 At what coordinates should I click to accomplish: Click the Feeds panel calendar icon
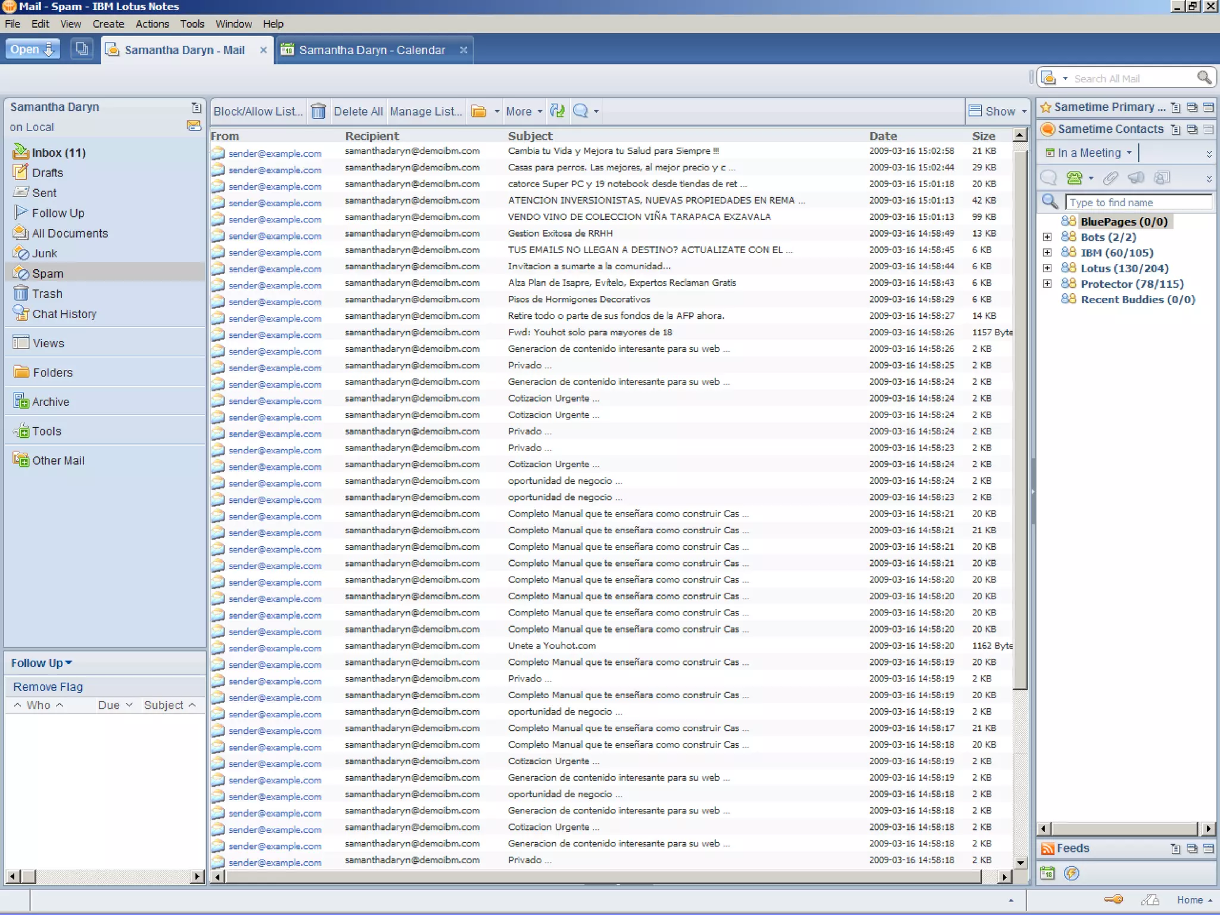pyautogui.click(x=1047, y=873)
